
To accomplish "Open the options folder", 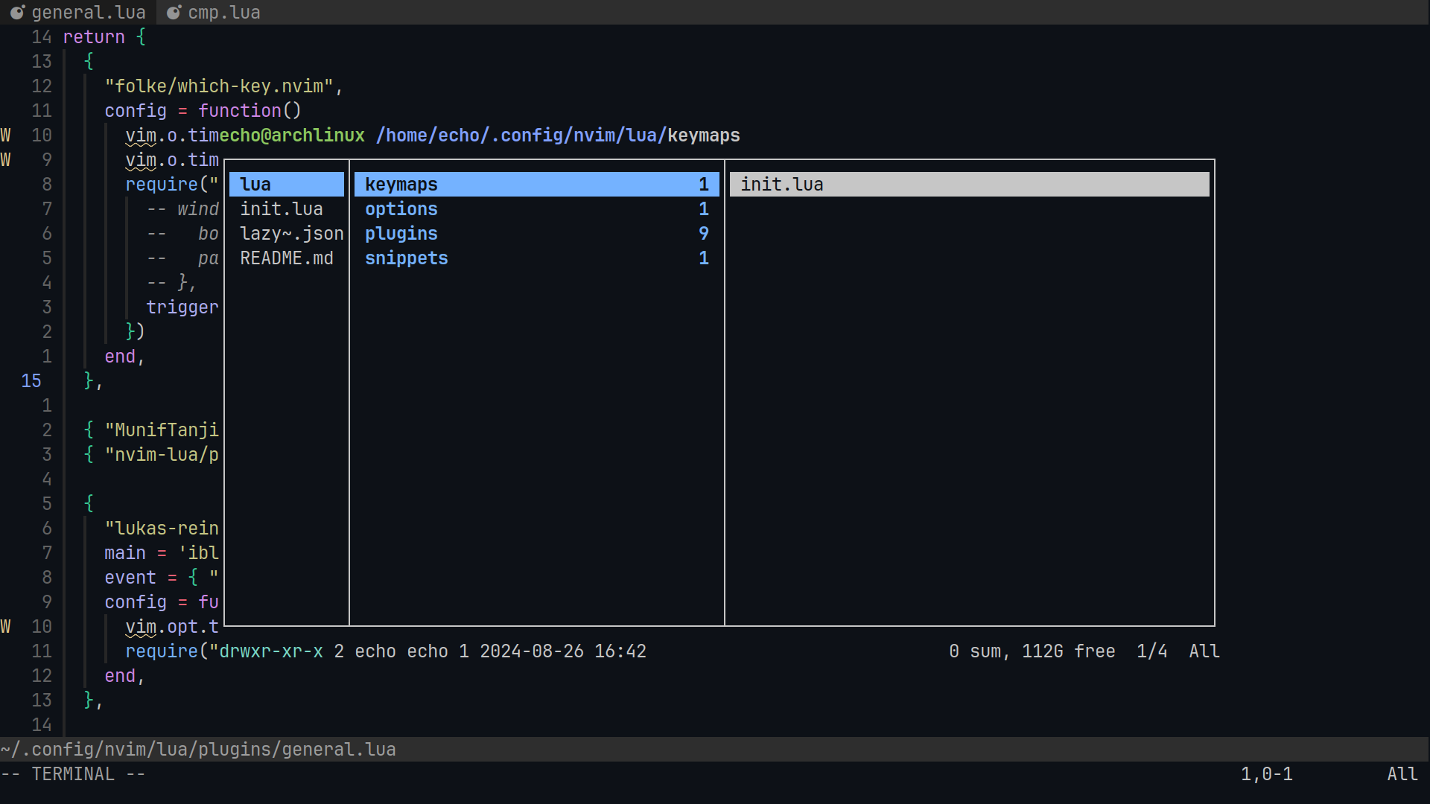I will [x=537, y=209].
